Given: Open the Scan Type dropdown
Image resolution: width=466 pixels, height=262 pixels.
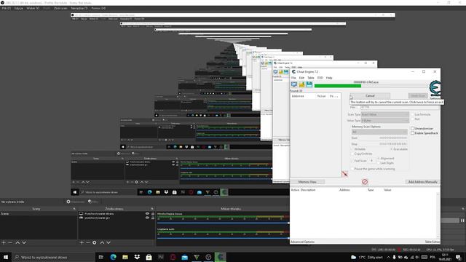Looking at the screenshot, I should (x=385, y=114).
